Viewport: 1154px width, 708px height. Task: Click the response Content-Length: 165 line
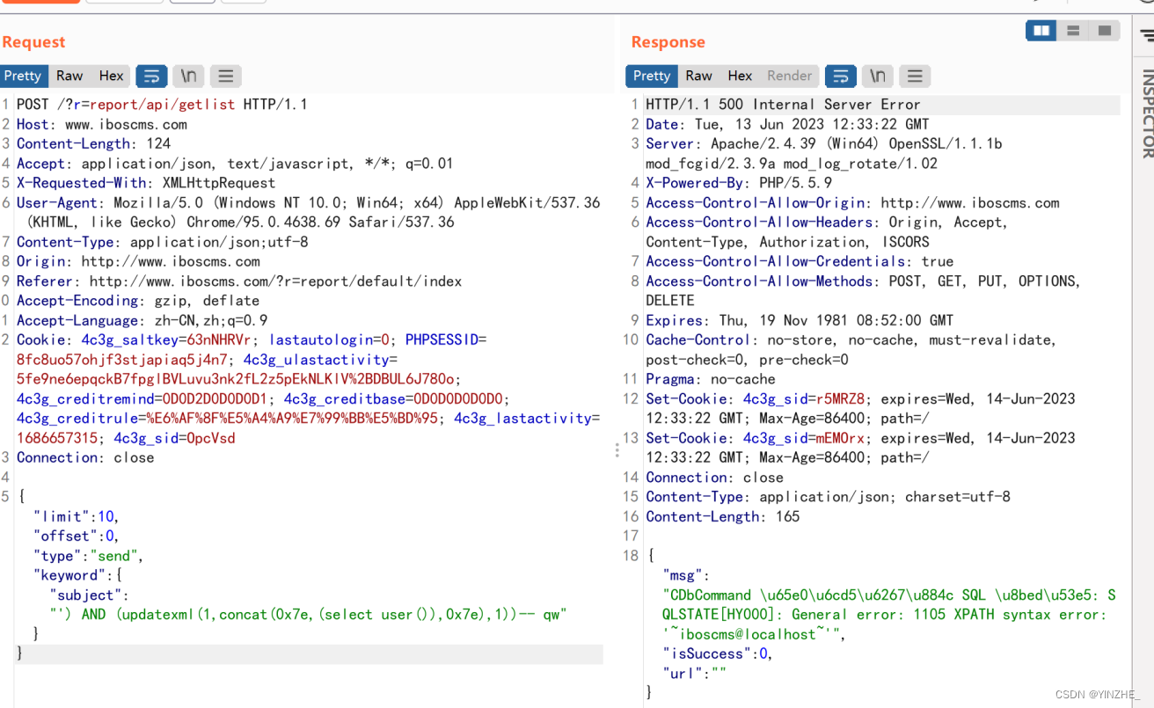tap(723, 516)
